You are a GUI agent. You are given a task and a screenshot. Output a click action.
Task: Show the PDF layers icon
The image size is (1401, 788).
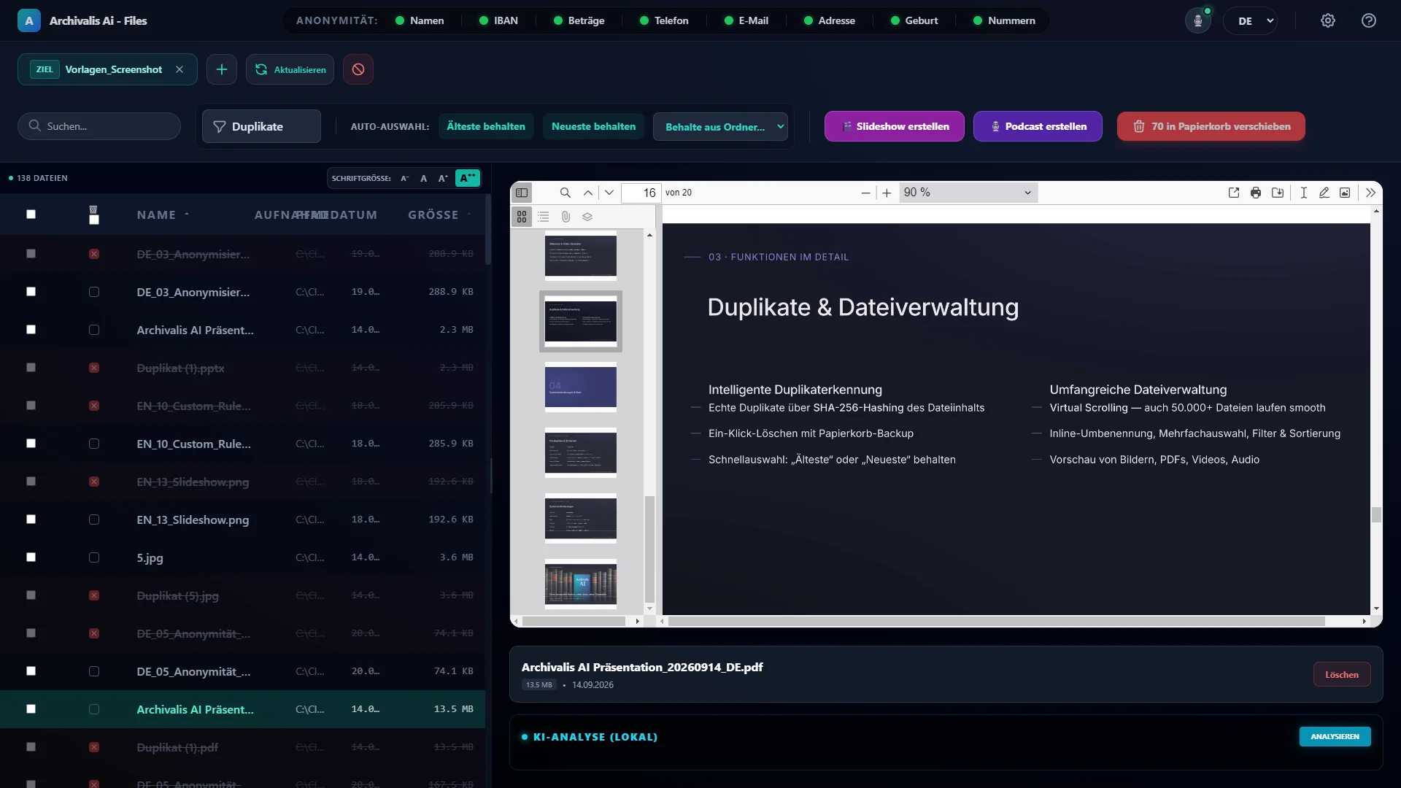pos(587,217)
